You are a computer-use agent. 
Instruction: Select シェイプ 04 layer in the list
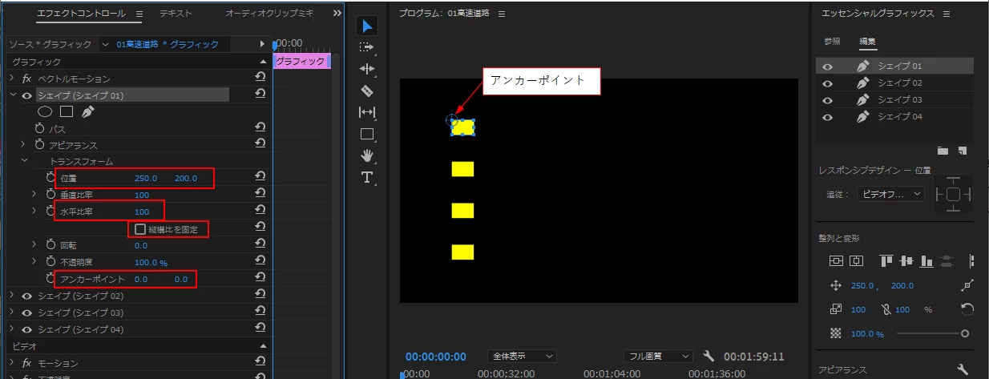(894, 117)
